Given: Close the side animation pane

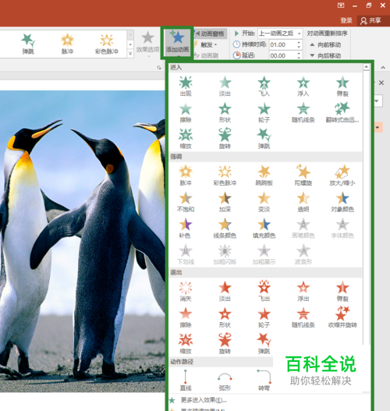Looking at the screenshot, I should click(x=381, y=83).
